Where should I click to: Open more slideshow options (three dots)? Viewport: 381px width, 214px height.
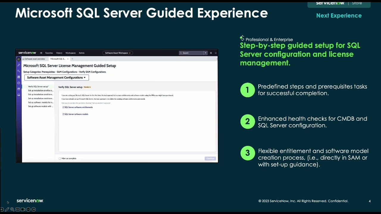click(28, 209)
